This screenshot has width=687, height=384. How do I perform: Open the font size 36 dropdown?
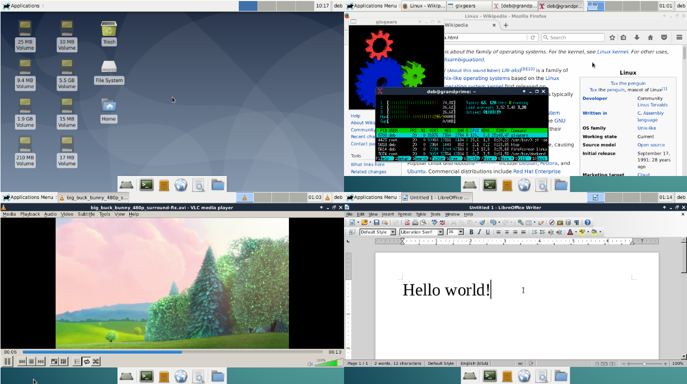(460, 232)
